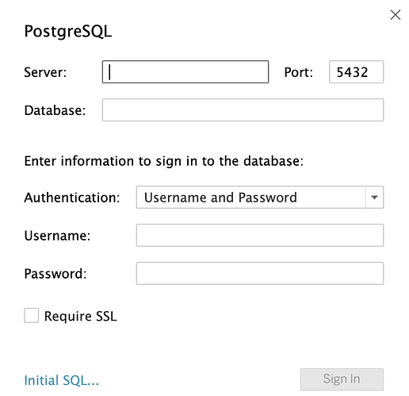Click the PostgreSQL dialog title

[x=68, y=32]
